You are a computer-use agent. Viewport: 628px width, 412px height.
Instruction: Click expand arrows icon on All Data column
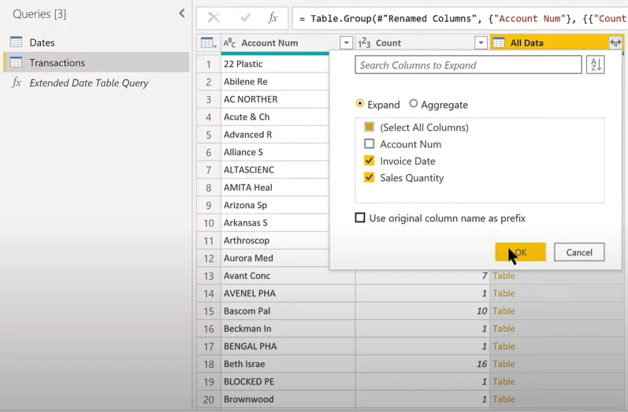pyautogui.click(x=615, y=43)
